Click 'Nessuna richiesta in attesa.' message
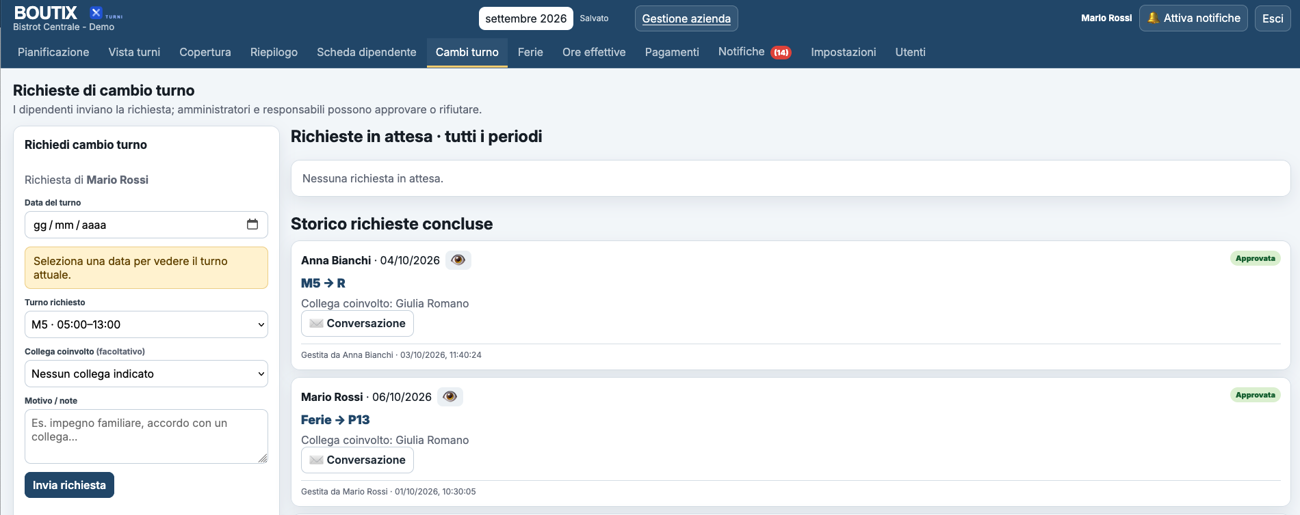Image resolution: width=1300 pixels, height=515 pixels. [373, 178]
